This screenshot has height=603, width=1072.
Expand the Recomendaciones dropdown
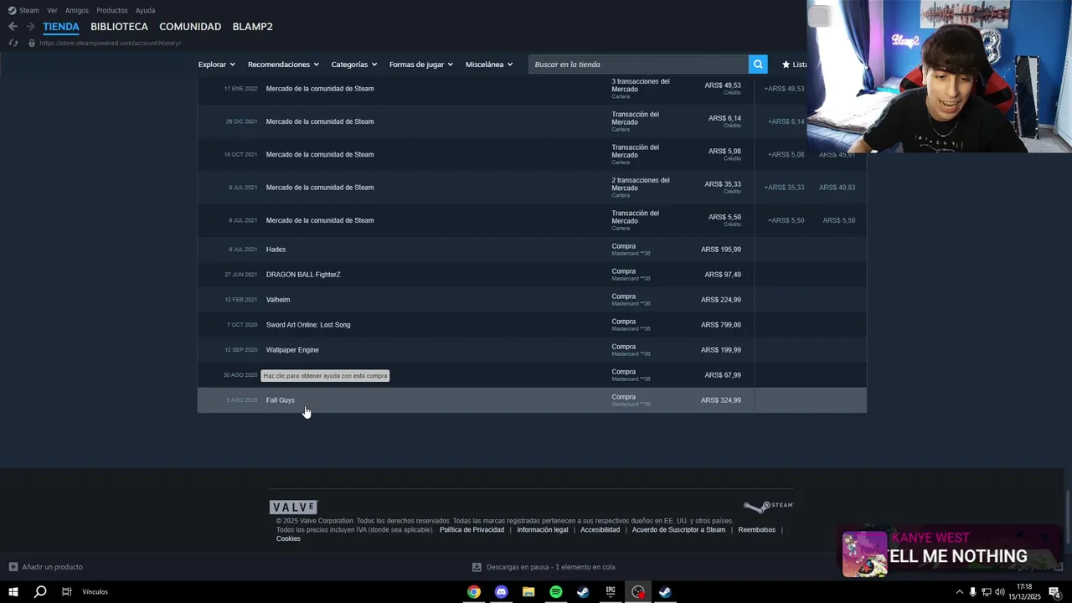click(x=283, y=64)
